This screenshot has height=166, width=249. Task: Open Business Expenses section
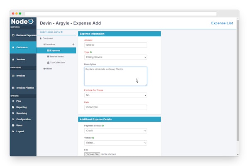pos(23,35)
